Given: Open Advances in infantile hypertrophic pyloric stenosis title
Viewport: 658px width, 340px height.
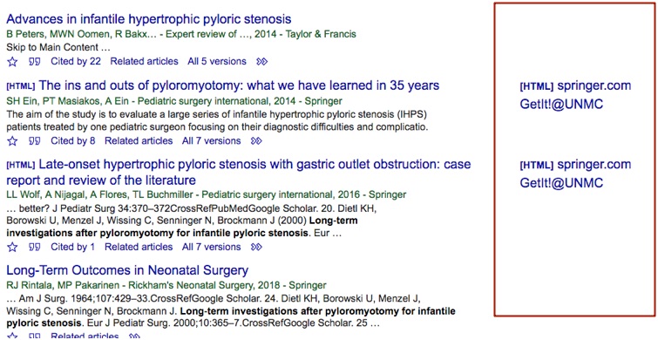Looking at the screenshot, I should (149, 19).
